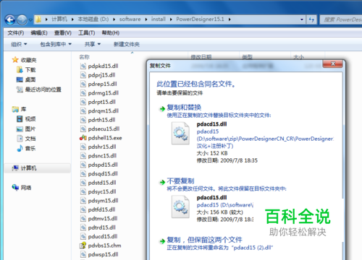The image size is (362, 260).
Task: Sort by the 名称 column header
Action: click(84, 57)
